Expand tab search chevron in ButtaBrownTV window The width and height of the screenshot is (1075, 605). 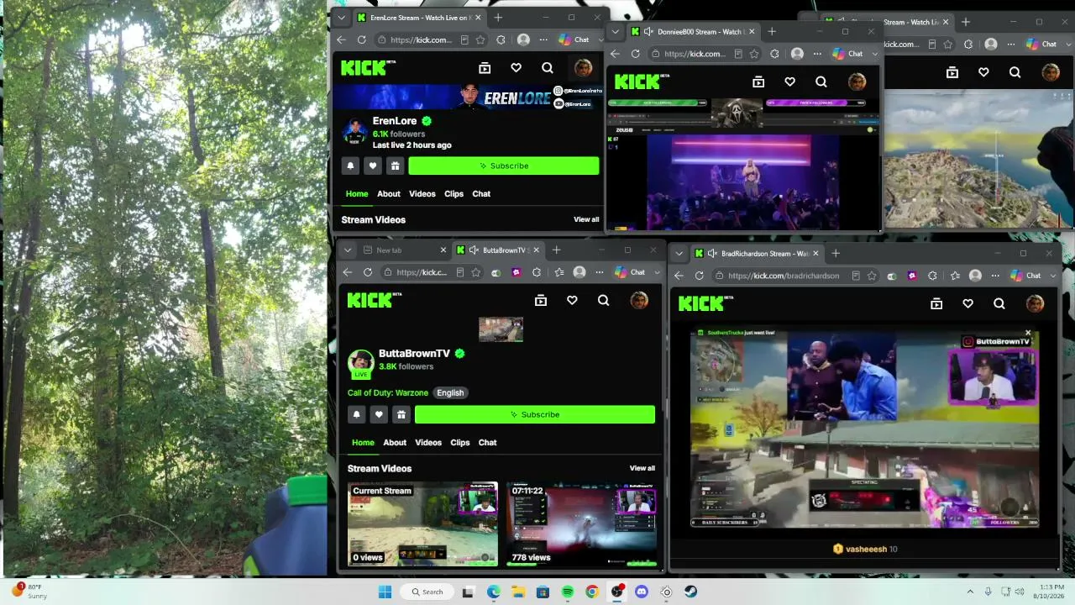[x=347, y=250]
